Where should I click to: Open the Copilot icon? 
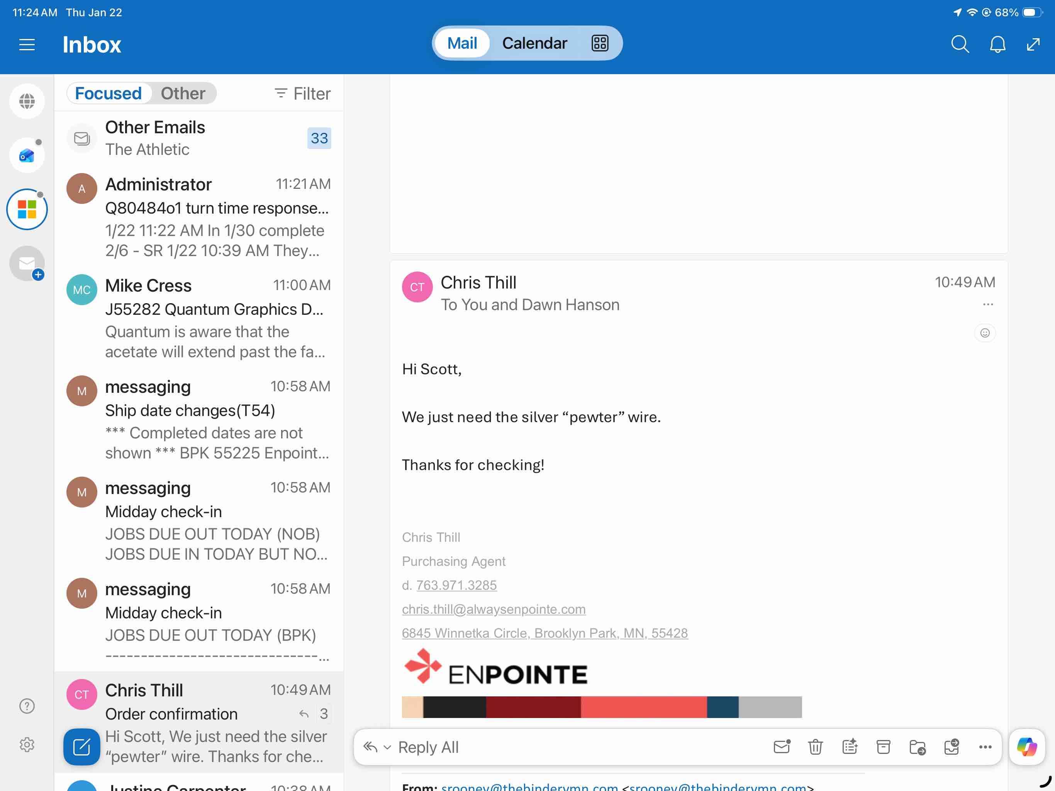pyautogui.click(x=1026, y=747)
